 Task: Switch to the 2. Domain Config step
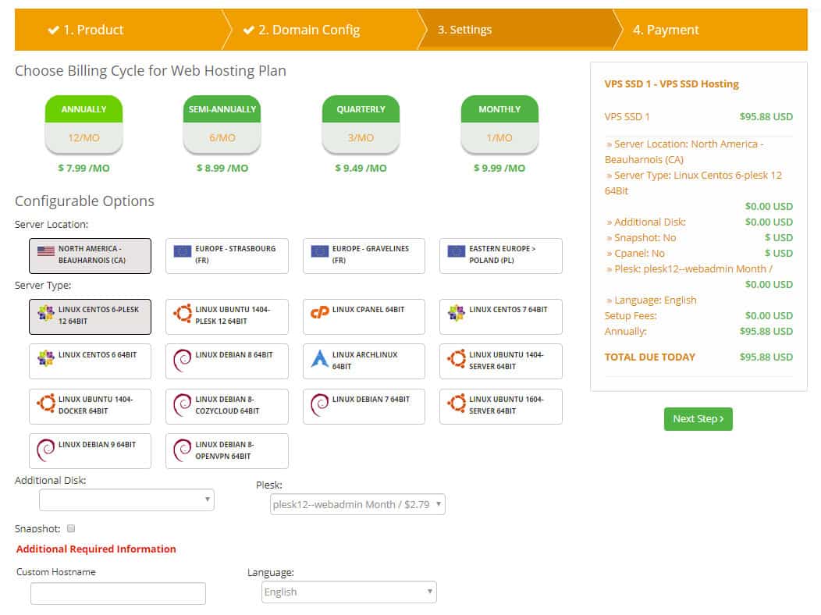coord(301,30)
